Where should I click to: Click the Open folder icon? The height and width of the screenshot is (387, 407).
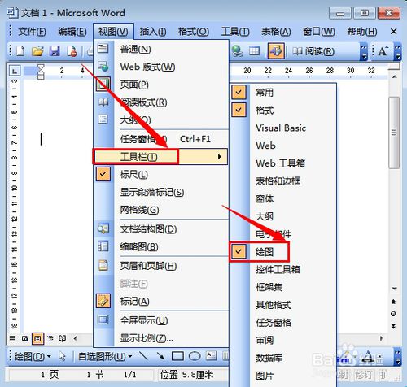37,51
